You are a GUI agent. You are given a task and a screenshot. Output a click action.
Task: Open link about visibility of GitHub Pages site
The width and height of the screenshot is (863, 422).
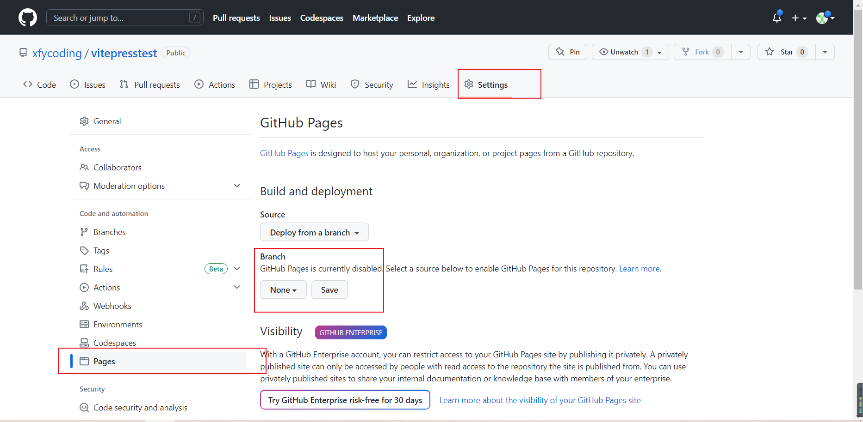[540, 400]
